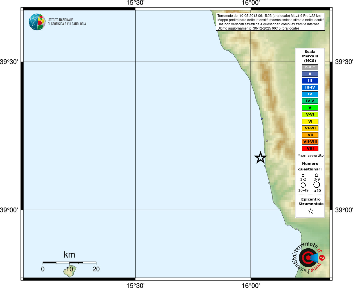Click the 1-2 questionnaires circle symbol
353x288 pixels.
[x=303, y=175]
